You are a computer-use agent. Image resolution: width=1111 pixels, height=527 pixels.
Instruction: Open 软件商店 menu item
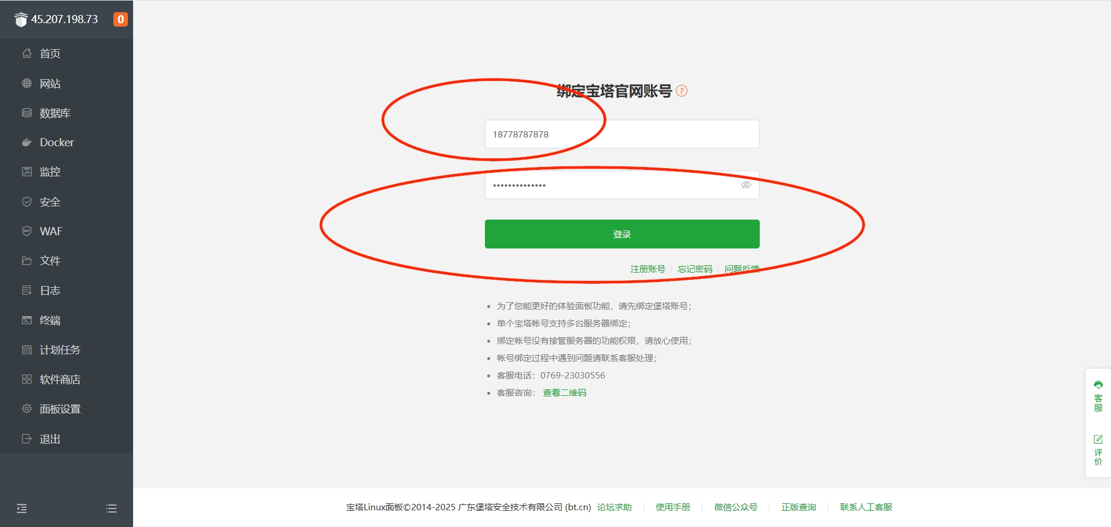(67, 379)
